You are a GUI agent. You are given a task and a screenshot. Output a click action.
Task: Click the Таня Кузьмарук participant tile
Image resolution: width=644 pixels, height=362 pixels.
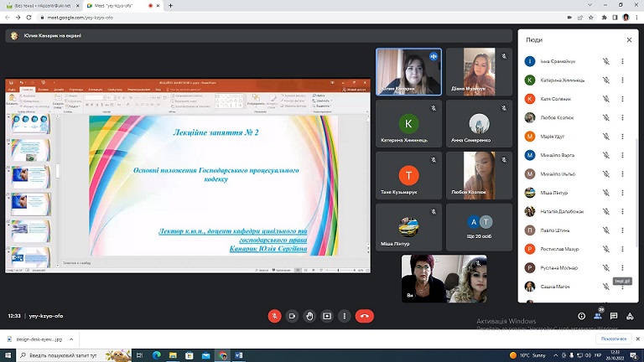pos(408,175)
